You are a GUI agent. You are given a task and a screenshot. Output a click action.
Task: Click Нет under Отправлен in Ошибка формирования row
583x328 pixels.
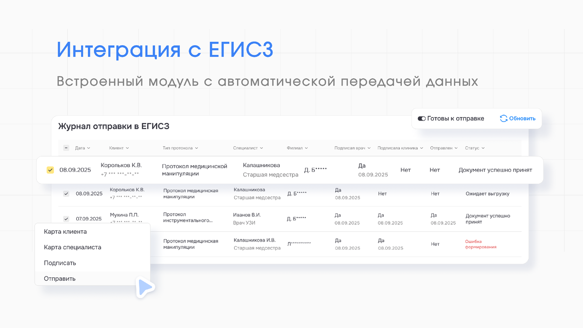(435, 244)
